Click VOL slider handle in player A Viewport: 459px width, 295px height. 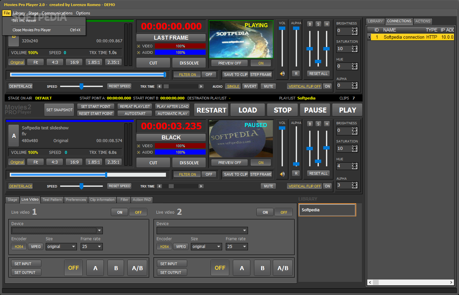(x=282, y=128)
